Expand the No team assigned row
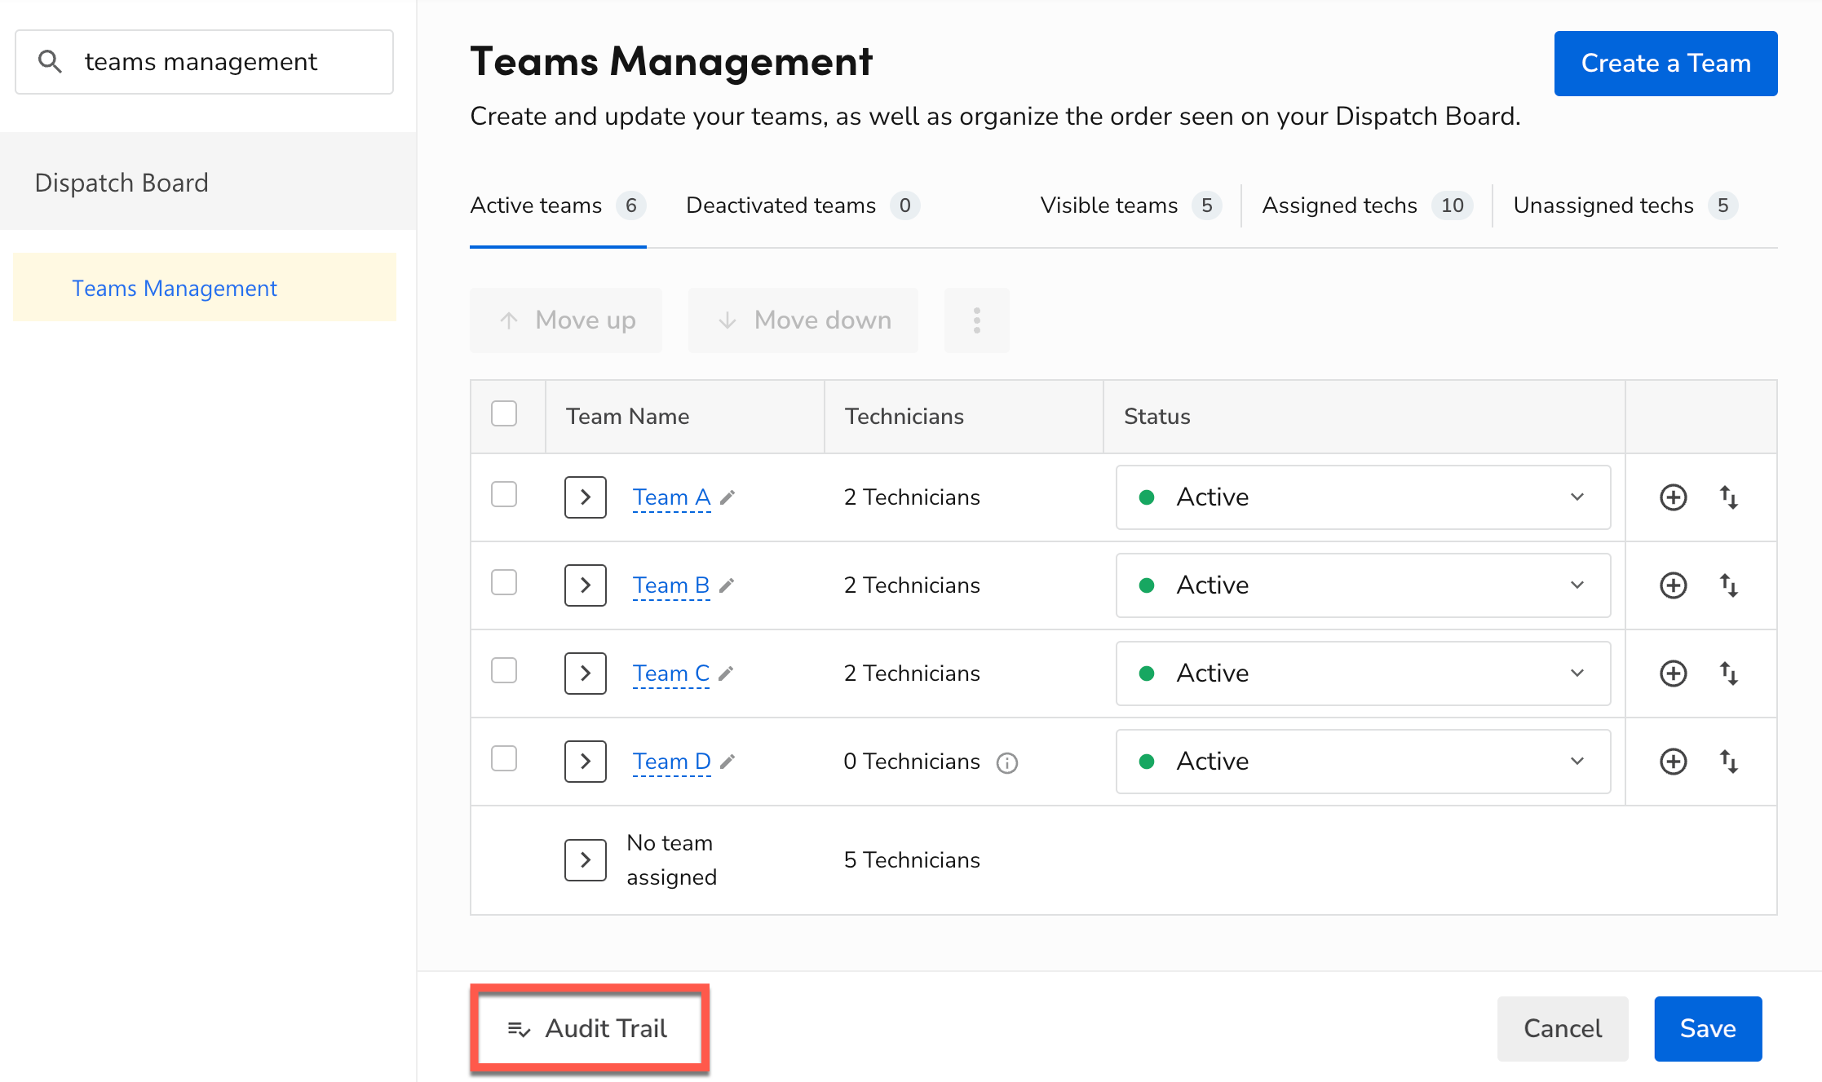Screen dimensions: 1822x1082 [585, 859]
